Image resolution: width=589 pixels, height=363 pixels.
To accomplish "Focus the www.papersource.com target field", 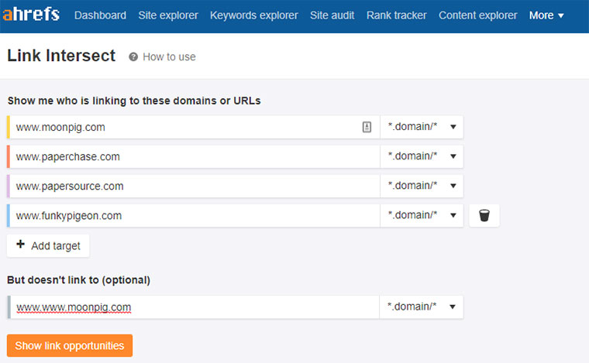I will pyautogui.click(x=195, y=186).
